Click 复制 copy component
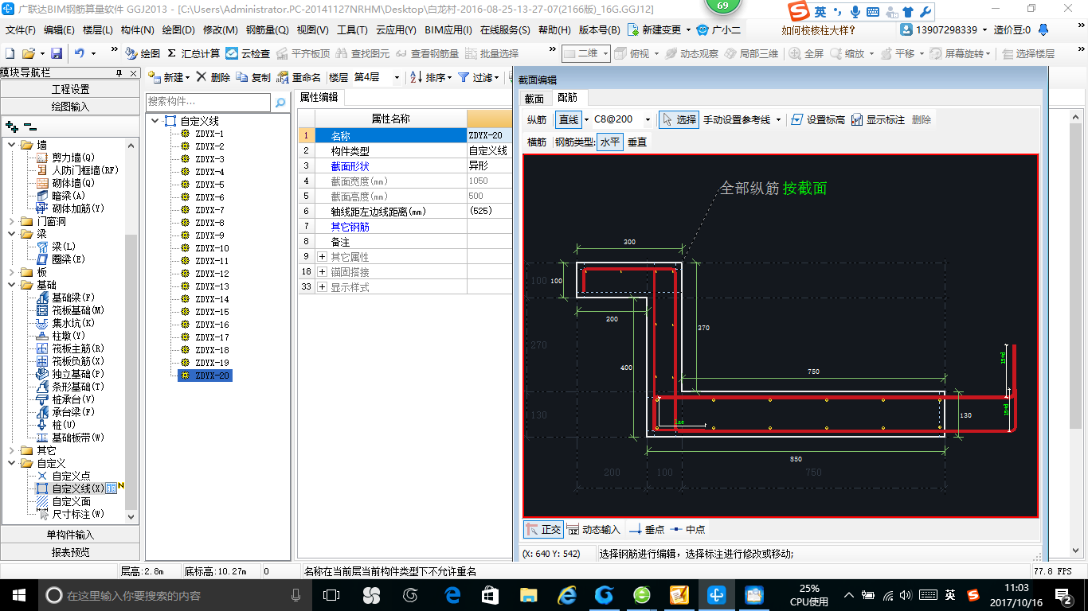Viewport: 1088px width, 611px height. pos(253,77)
